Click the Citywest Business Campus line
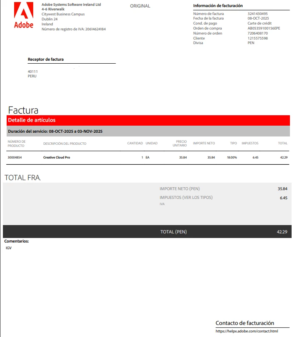 point(63,14)
